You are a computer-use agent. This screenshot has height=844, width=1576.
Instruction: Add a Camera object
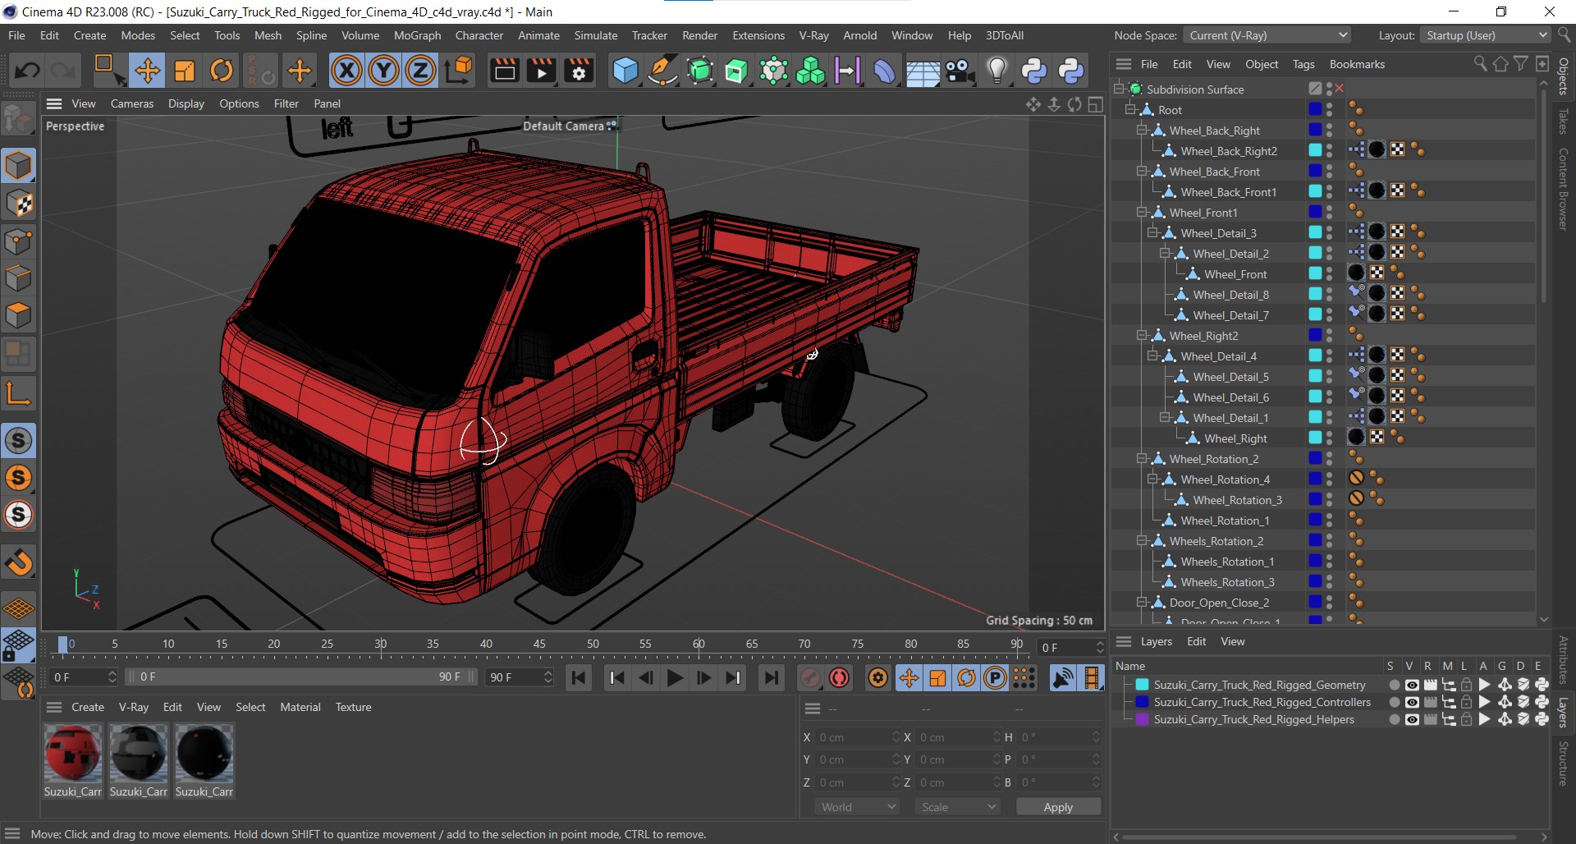click(x=960, y=71)
